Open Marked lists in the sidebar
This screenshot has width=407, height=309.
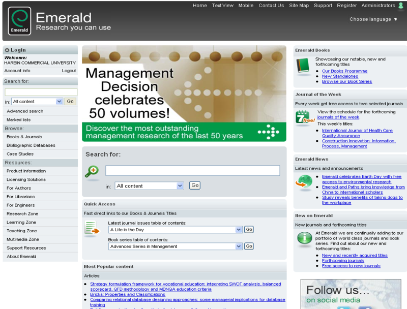(19, 119)
